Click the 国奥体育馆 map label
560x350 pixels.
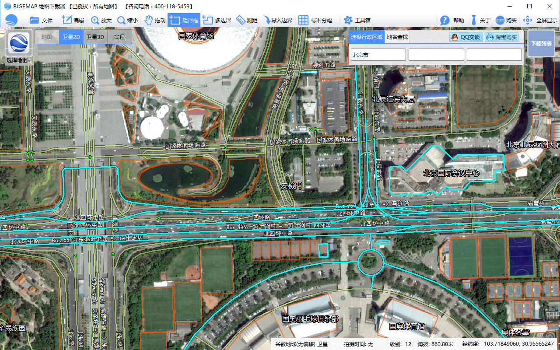407,326
